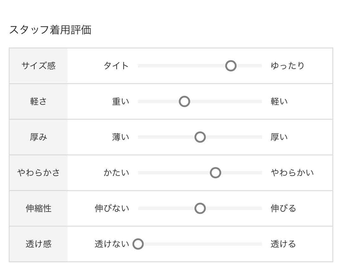Click the 軽い label

pyautogui.click(x=279, y=102)
